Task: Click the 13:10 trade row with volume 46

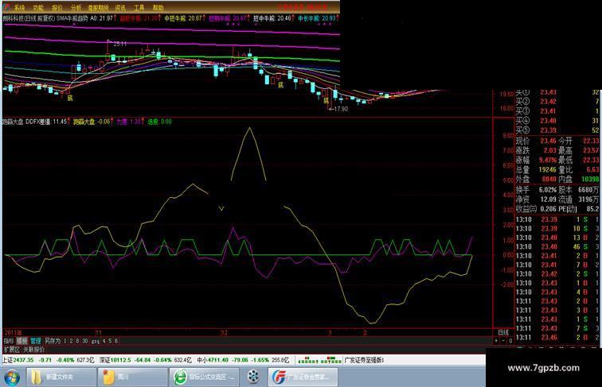Action: point(557,247)
